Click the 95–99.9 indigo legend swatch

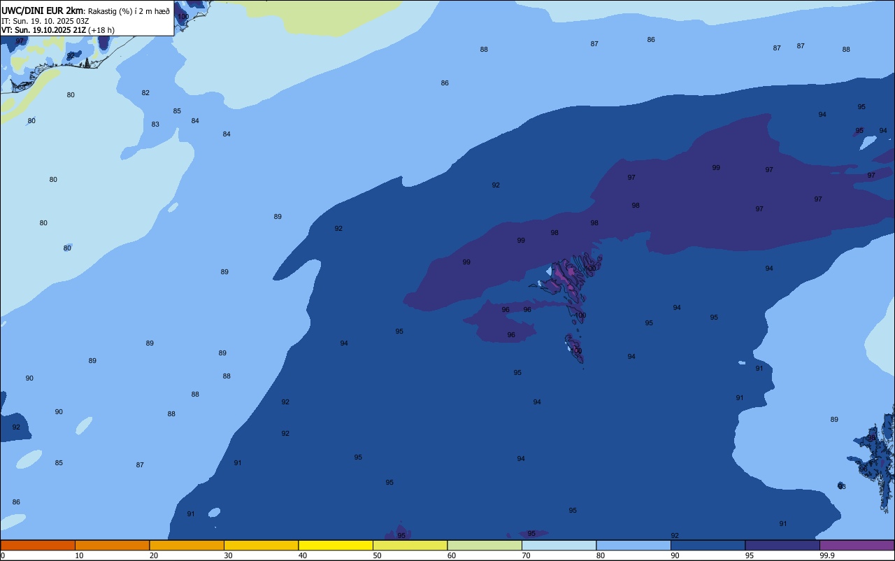coord(782,545)
